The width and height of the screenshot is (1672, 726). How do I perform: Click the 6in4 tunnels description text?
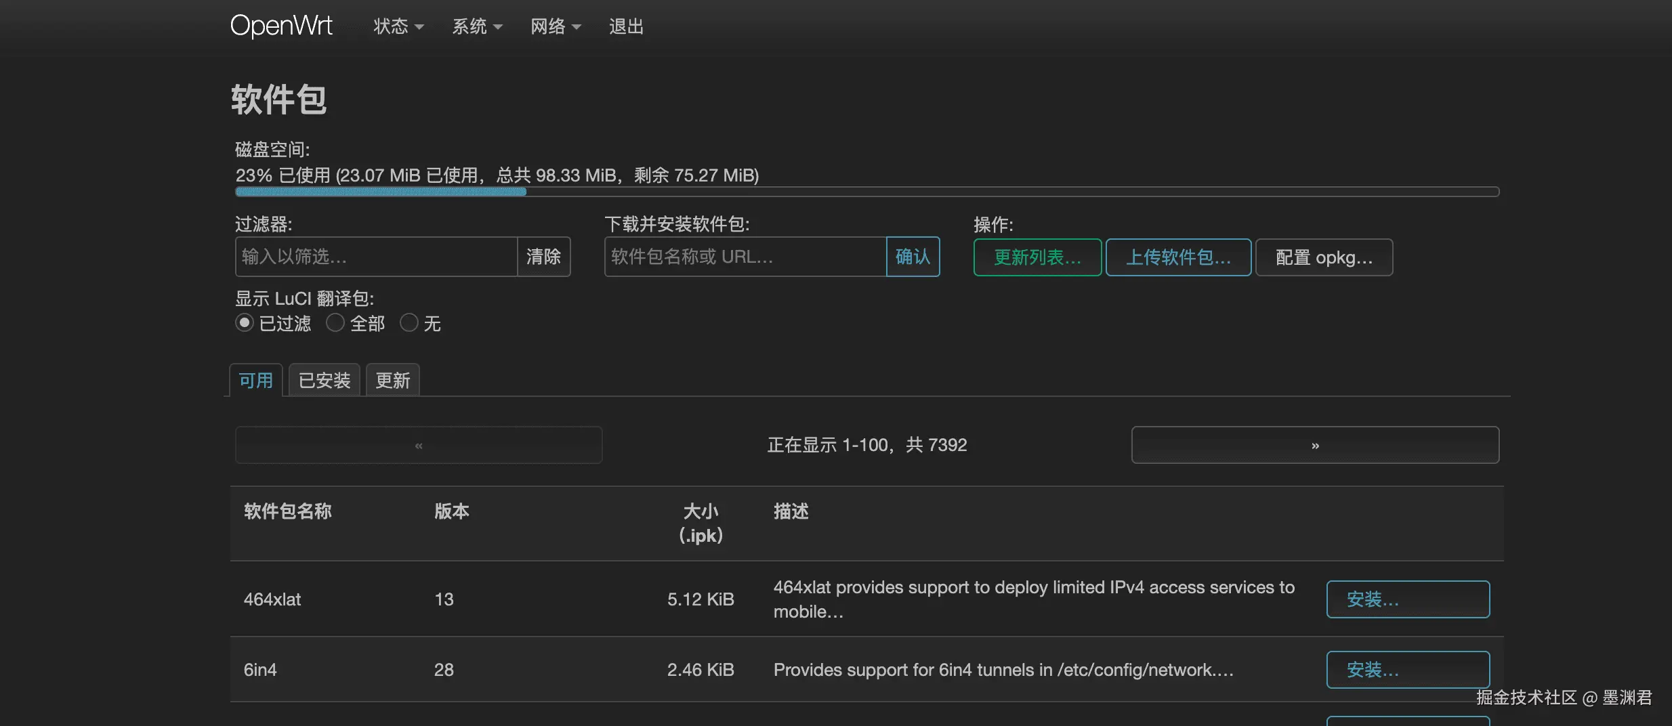(1004, 670)
